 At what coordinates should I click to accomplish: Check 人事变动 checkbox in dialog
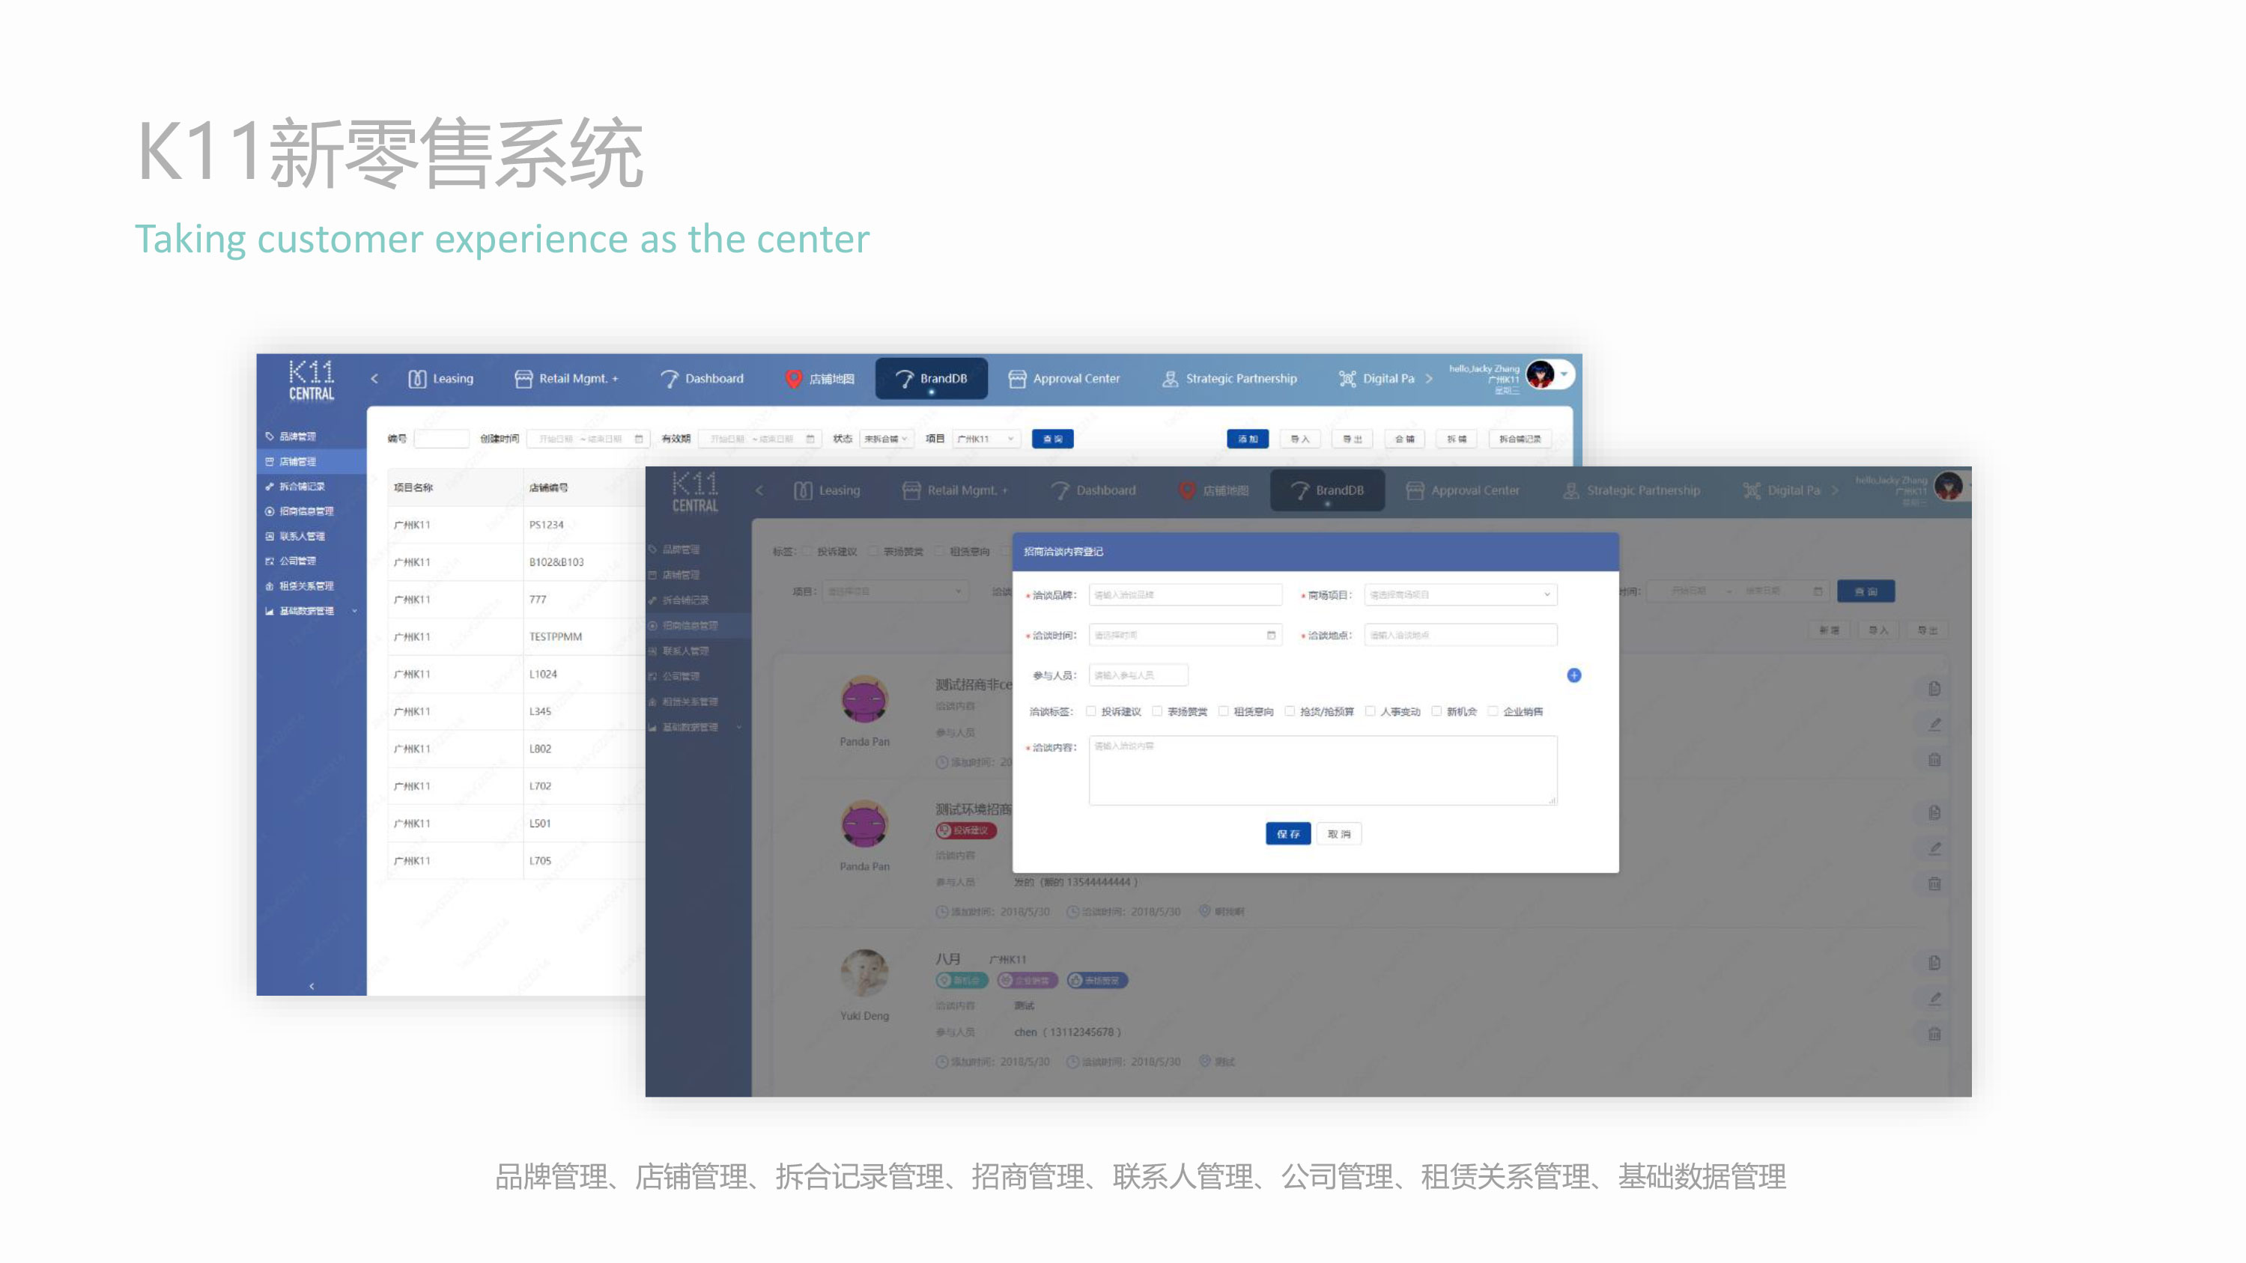pyautogui.click(x=1370, y=711)
